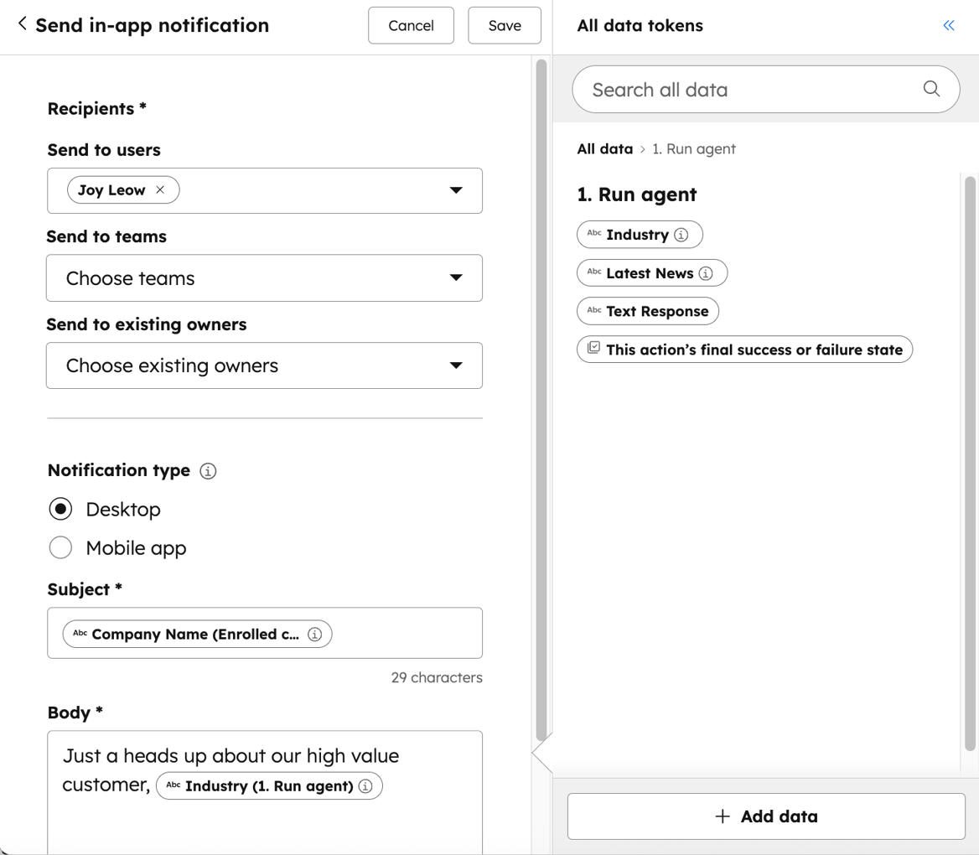Screen dimensions: 979x855
Task: Open info on Industry token in body
Action: (x=366, y=786)
